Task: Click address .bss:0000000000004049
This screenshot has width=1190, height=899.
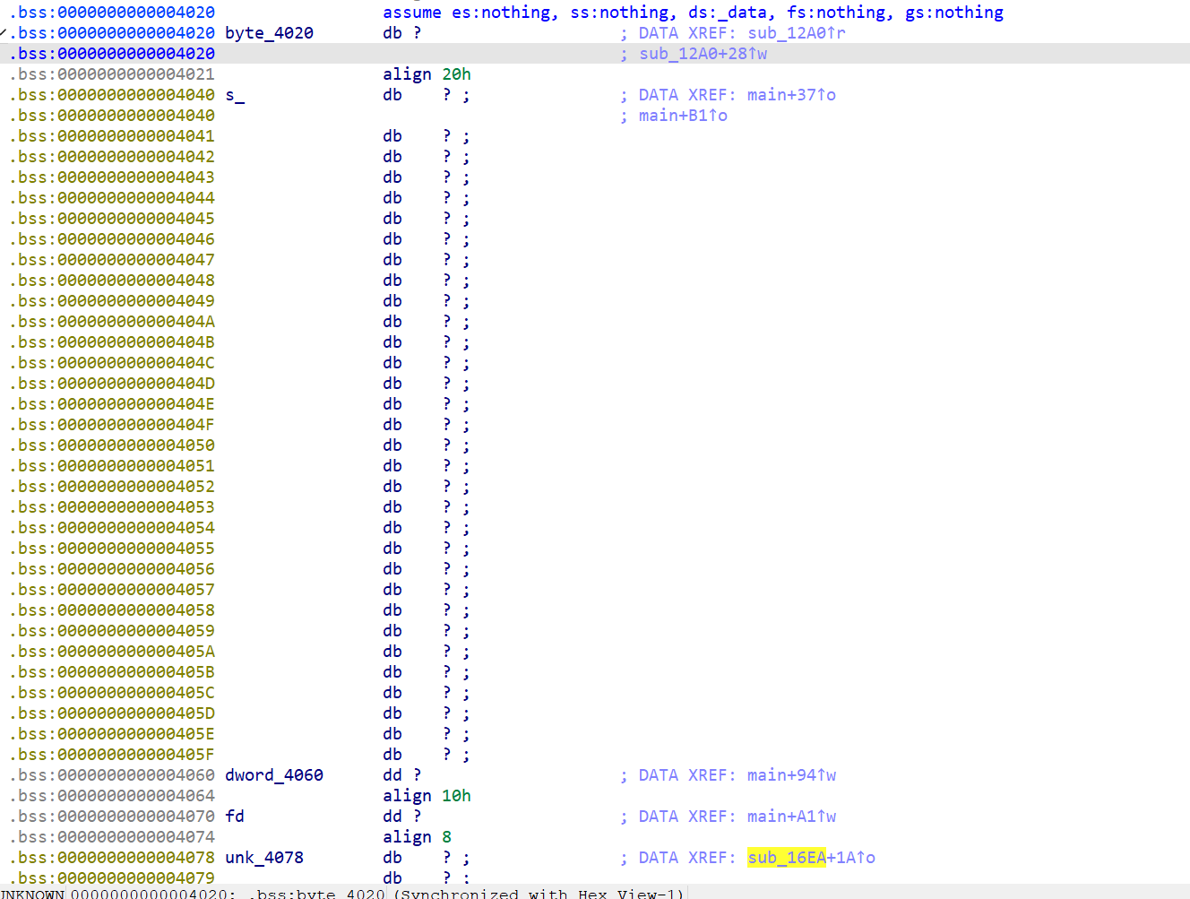Action: (112, 301)
